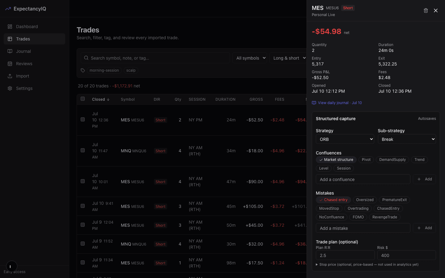The image size is (445, 278).
Task: Toggle the select-all trades checkbox
Action: (83, 99)
